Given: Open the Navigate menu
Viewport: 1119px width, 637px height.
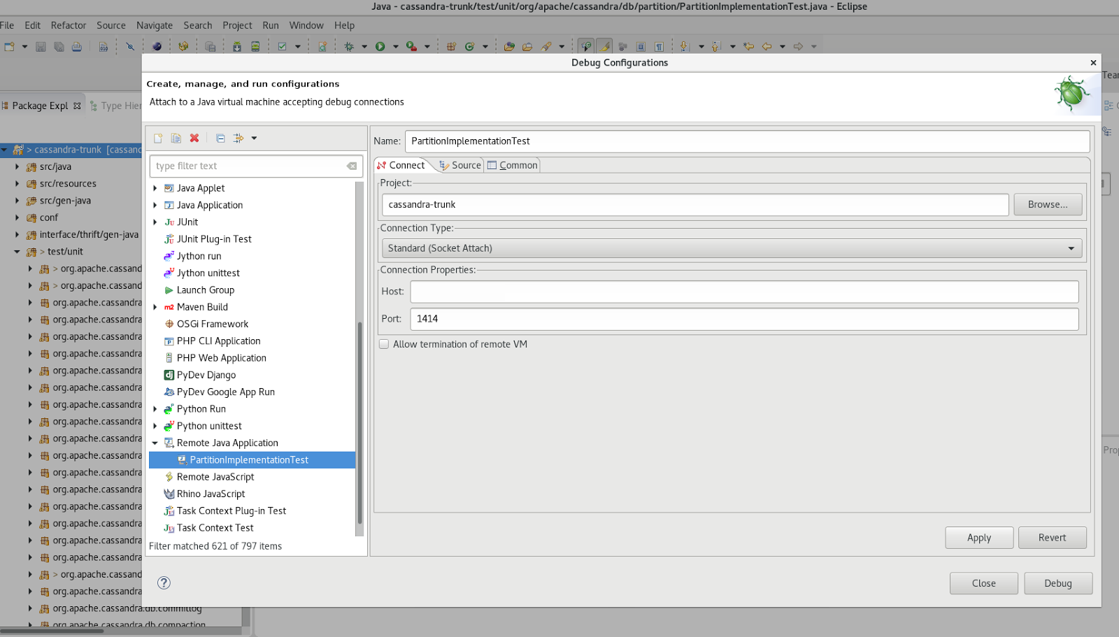Looking at the screenshot, I should (x=154, y=25).
